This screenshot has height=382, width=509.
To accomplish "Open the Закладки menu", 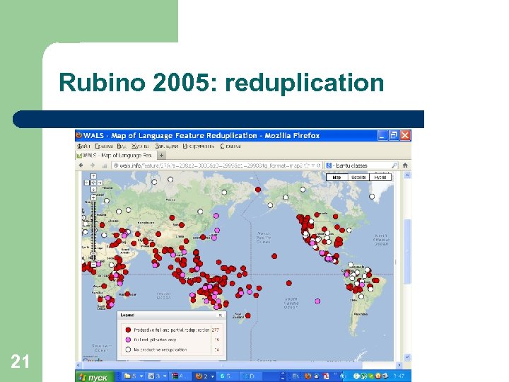I will 167,146.
